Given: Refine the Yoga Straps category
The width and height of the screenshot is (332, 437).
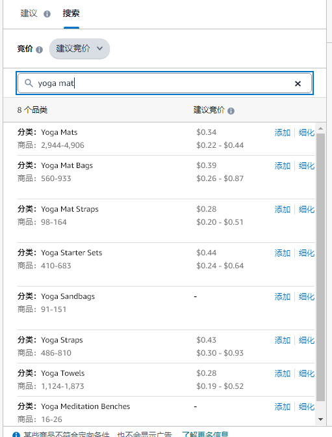Looking at the screenshot, I should coord(307,340).
